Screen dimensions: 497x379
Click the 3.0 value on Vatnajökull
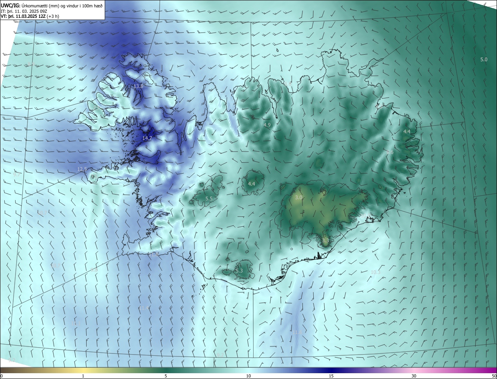(298, 198)
